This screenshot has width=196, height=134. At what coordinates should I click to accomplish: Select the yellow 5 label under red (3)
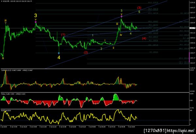(x=139, y=12)
